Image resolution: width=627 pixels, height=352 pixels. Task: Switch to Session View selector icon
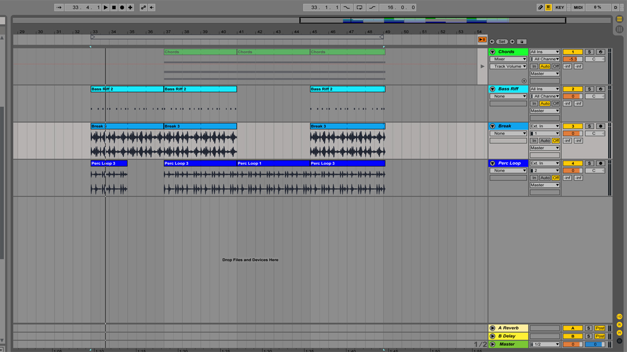(x=619, y=29)
